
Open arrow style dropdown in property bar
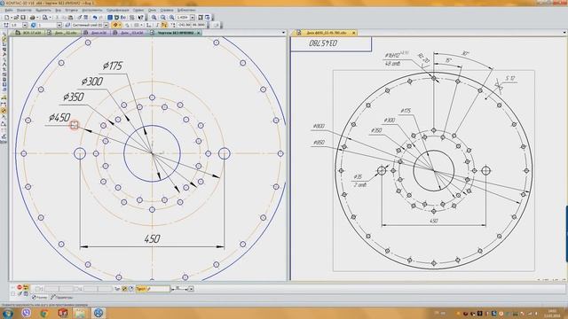191,289
